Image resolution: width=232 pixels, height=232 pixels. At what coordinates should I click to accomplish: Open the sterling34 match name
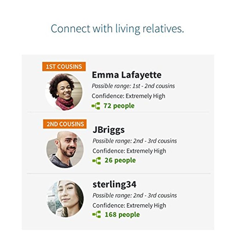pyautogui.click(x=114, y=184)
